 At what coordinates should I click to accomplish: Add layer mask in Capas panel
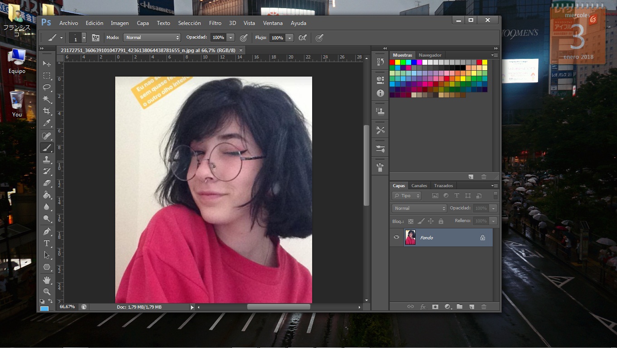[x=435, y=307]
